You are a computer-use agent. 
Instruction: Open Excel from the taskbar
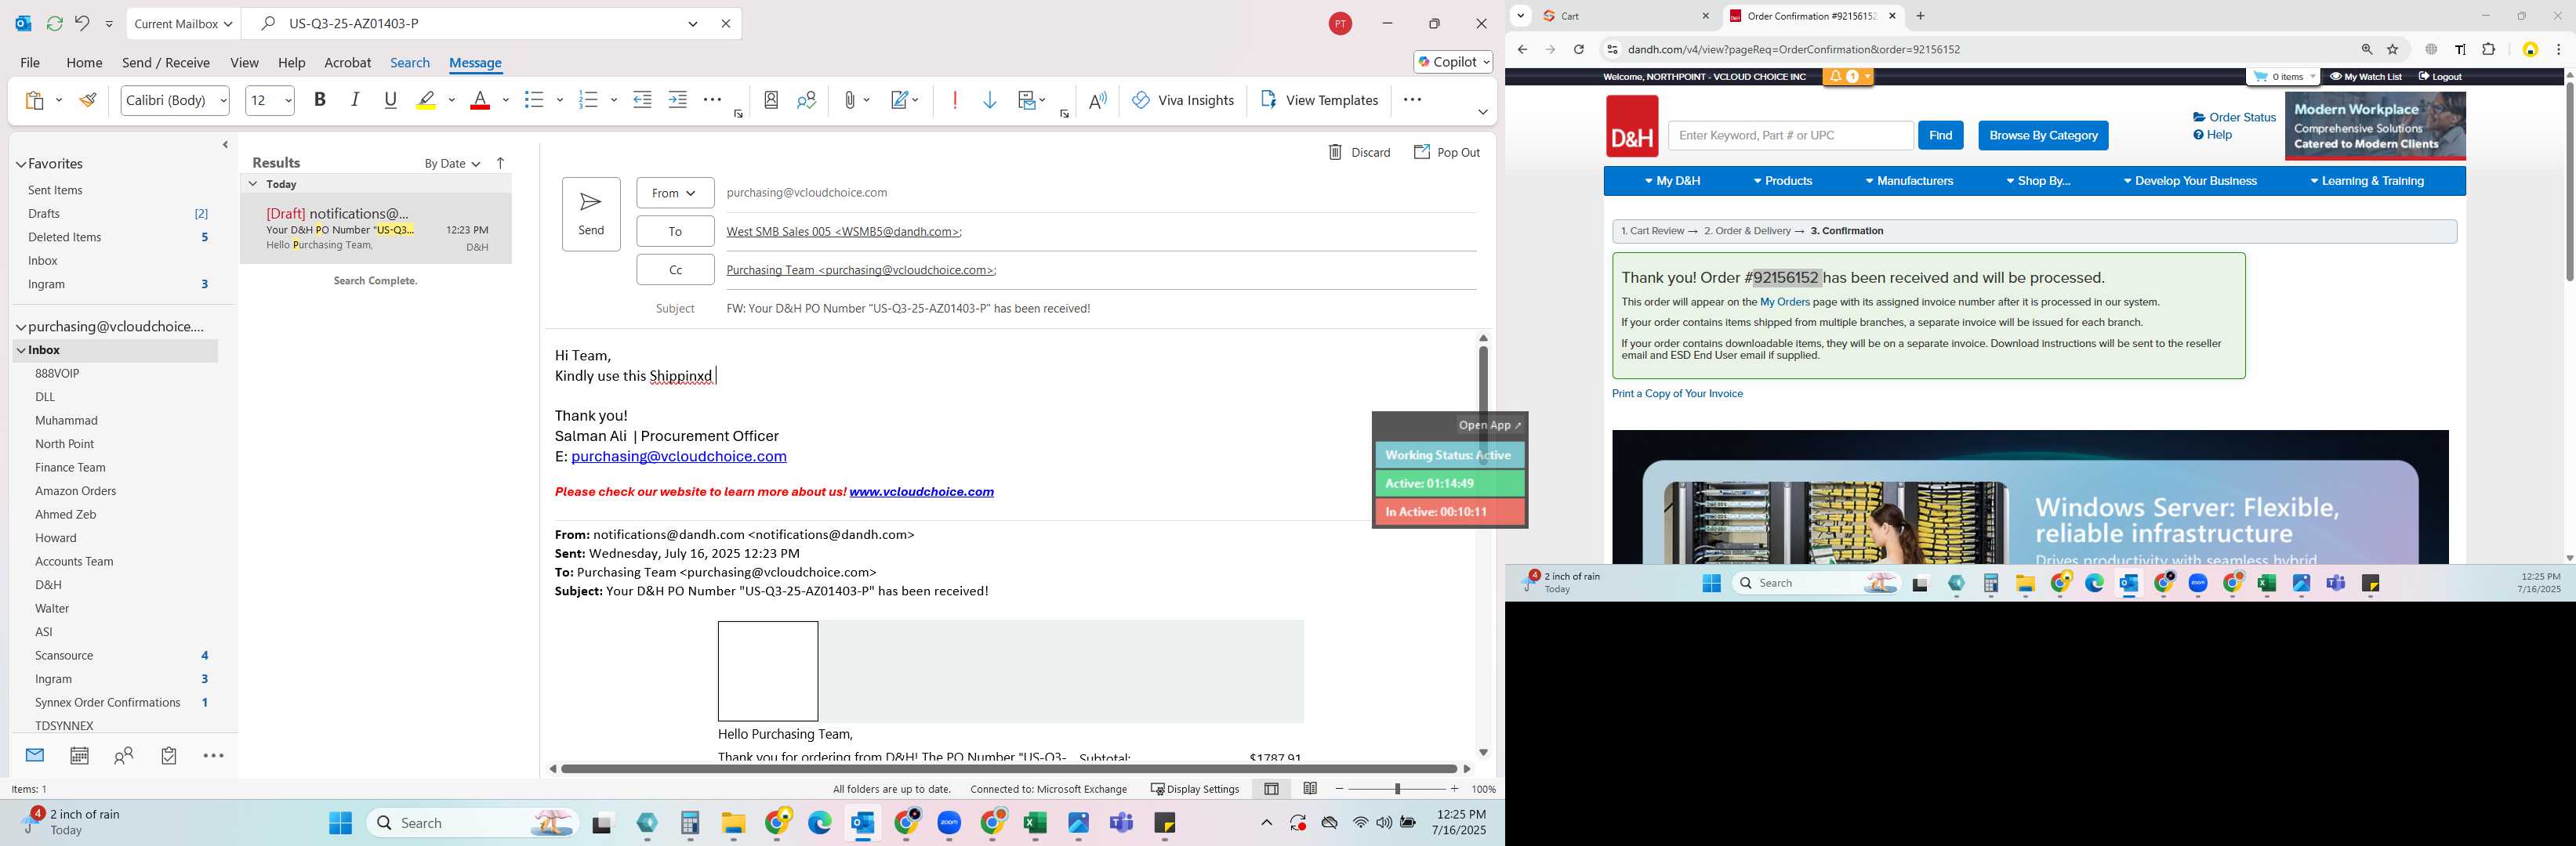[1034, 823]
